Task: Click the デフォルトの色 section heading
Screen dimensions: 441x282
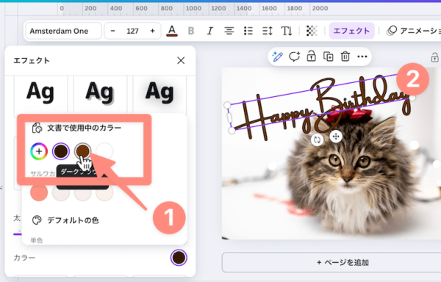Action: pos(73,220)
